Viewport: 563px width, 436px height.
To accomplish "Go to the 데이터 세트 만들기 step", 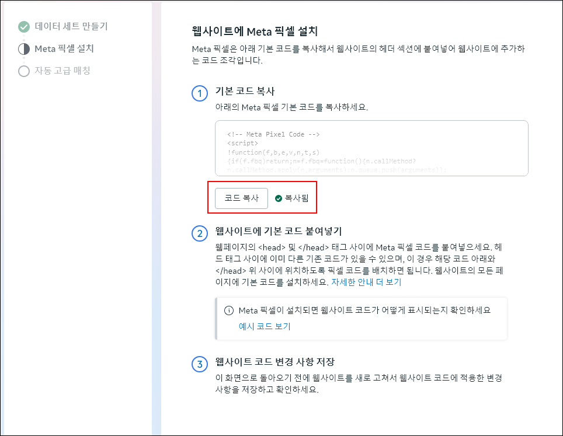I will click(x=71, y=26).
